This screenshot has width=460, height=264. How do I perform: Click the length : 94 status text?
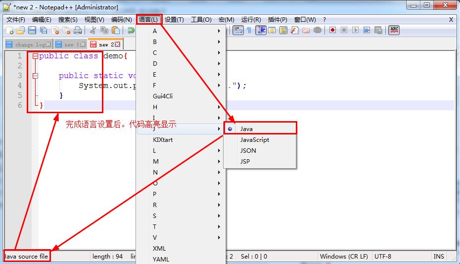107,257
